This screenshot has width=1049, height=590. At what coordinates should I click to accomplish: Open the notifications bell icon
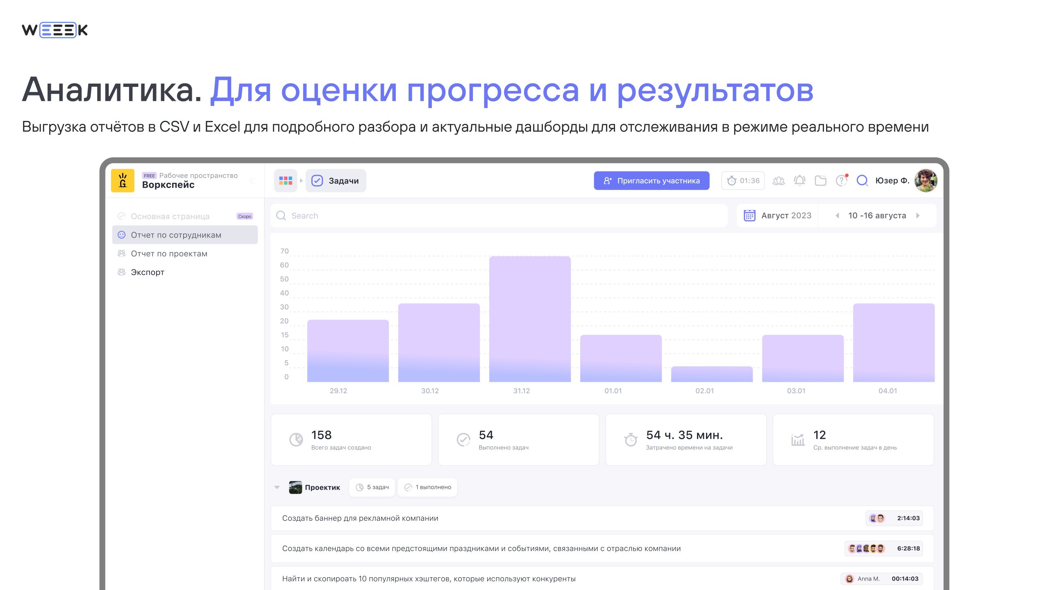pyautogui.click(x=799, y=181)
